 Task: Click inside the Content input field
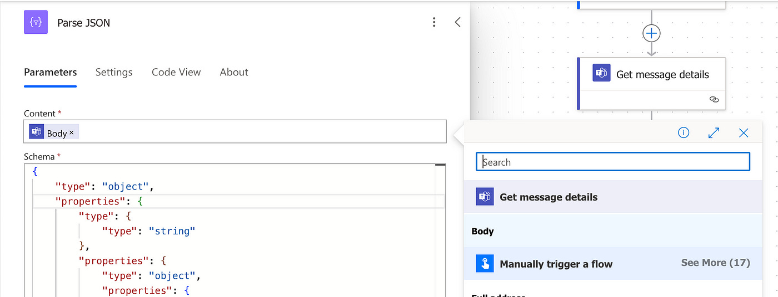pos(235,132)
